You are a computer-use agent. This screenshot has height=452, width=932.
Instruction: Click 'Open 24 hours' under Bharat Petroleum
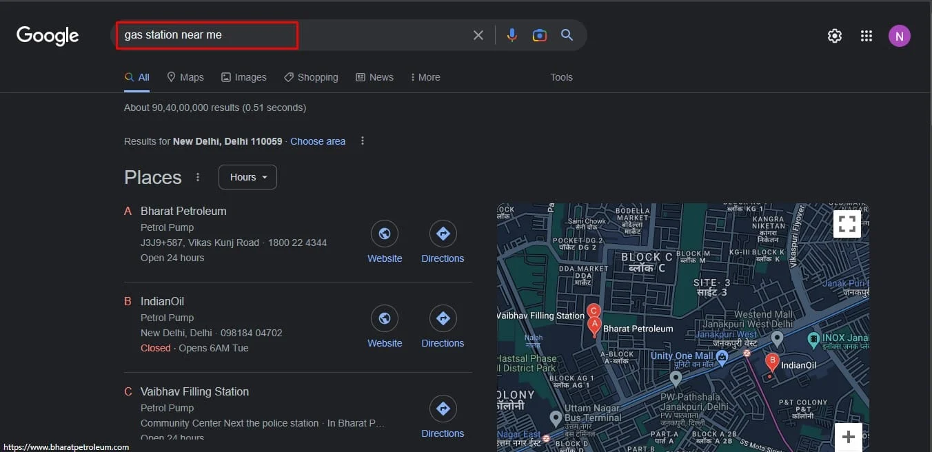[172, 258]
